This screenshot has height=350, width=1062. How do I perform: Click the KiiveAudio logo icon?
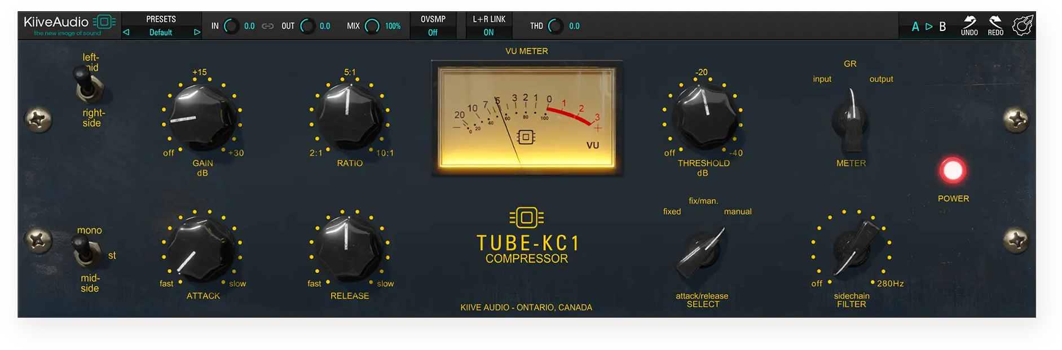pyautogui.click(x=104, y=22)
